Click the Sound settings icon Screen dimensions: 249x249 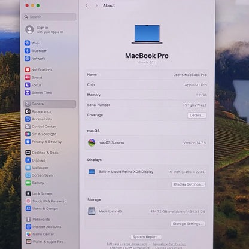point(28,77)
